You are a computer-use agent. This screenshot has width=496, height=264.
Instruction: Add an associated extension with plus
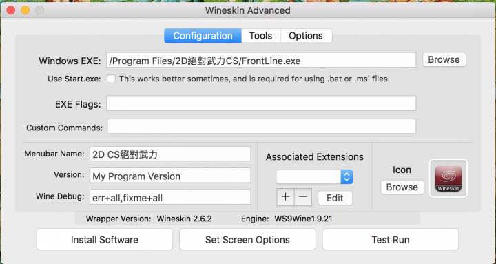(x=285, y=197)
